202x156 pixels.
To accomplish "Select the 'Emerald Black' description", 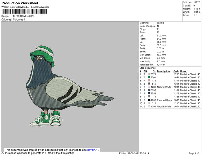I will [165, 100].
